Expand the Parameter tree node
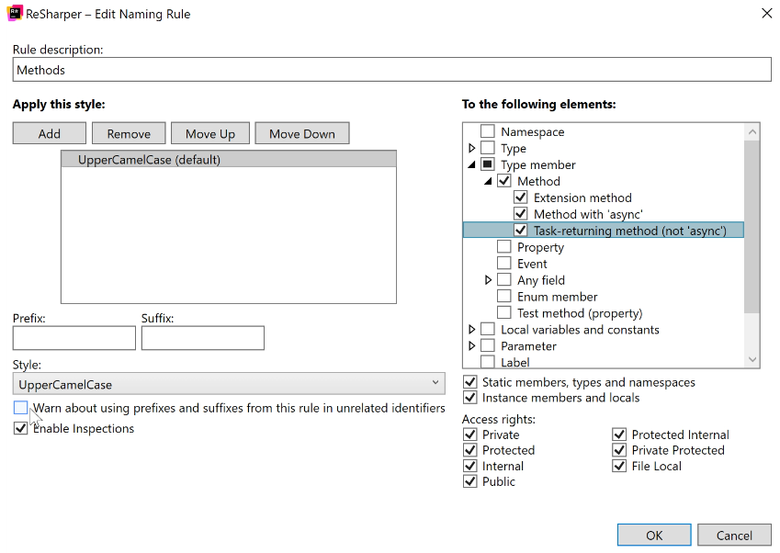Viewport: 780px width, 553px height. point(472,346)
